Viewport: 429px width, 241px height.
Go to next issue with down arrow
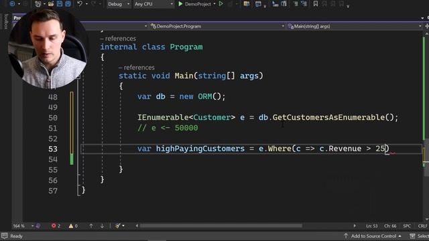[x=102, y=226]
